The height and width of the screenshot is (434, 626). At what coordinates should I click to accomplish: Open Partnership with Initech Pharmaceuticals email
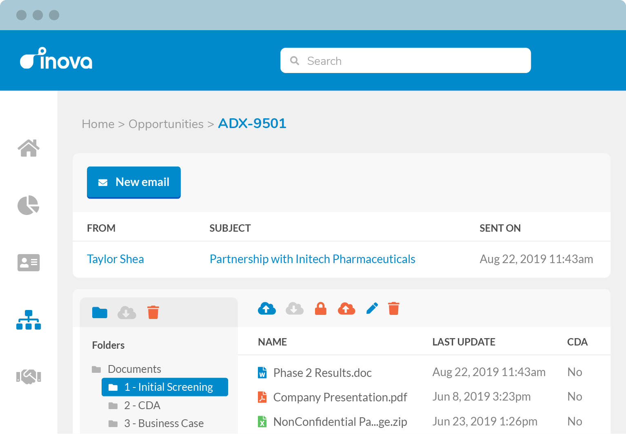(313, 259)
